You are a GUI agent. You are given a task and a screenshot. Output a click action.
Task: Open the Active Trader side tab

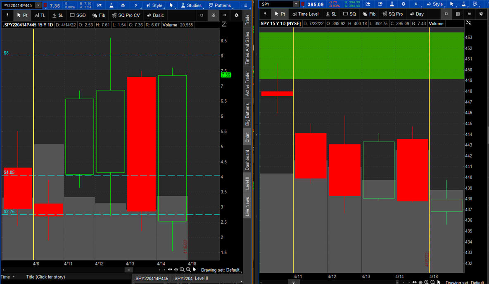[x=247, y=83]
